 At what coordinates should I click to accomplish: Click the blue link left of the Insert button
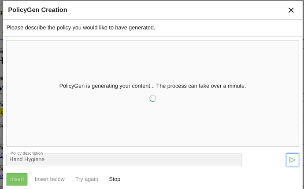pos(1,176)
